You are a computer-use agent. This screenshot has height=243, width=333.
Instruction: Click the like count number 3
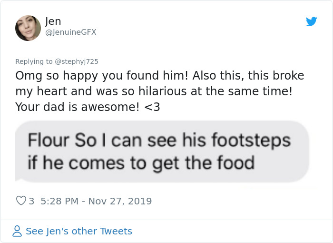point(31,201)
